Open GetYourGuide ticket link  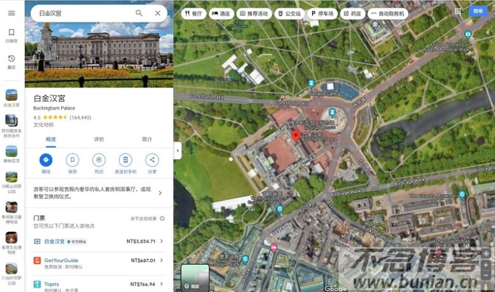(x=61, y=260)
